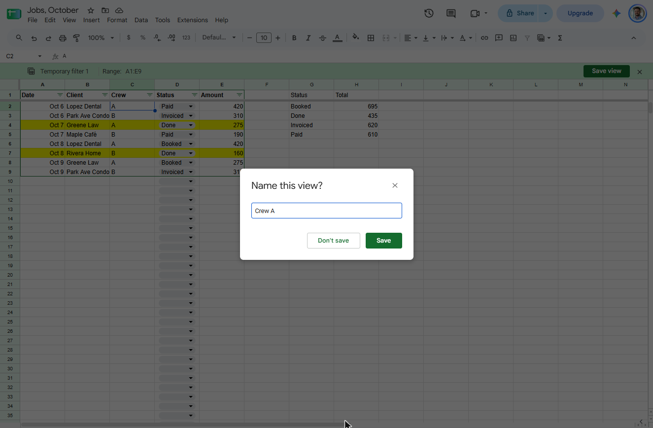Click Save in the name view dialog
Image resolution: width=653 pixels, height=428 pixels.
click(x=384, y=241)
